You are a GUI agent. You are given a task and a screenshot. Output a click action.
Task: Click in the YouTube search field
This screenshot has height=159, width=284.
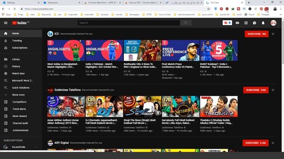(129, 23)
